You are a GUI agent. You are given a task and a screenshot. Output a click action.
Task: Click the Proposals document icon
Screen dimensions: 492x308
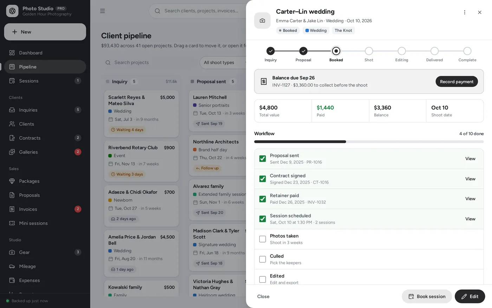(x=12, y=195)
